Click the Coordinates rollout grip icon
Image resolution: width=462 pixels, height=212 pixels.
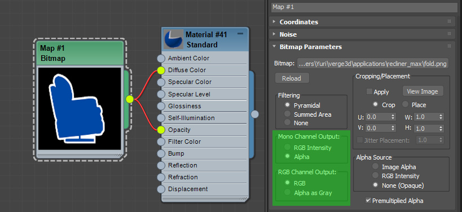pyautogui.click(x=450, y=21)
